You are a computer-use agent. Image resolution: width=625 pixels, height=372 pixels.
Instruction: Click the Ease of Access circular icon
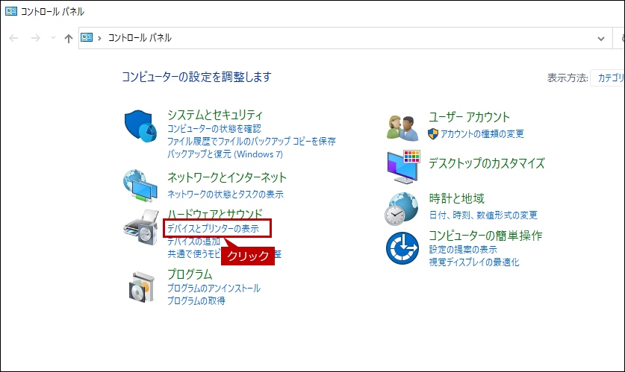402,248
